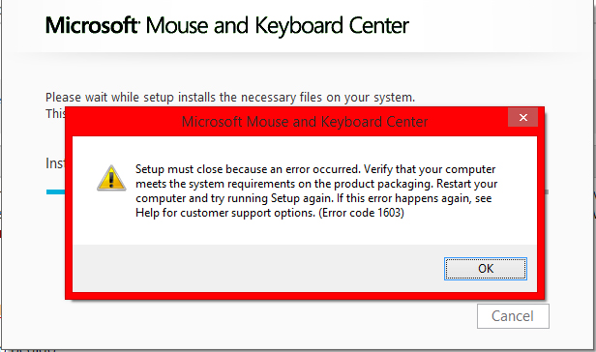Screen dimensions: 596x352
Task: Cancel the setup installation
Action: (513, 316)
